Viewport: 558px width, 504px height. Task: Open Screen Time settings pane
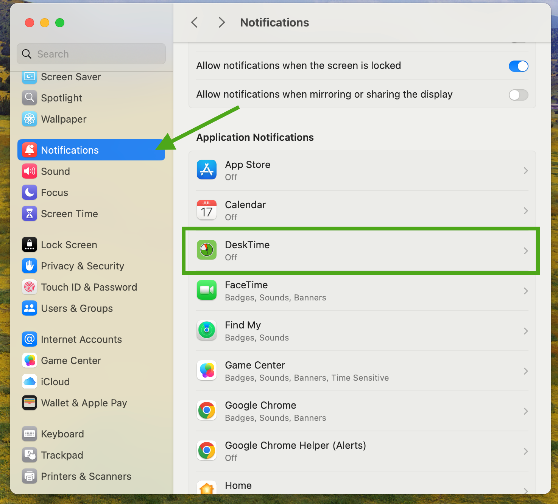tap(69, 214)
